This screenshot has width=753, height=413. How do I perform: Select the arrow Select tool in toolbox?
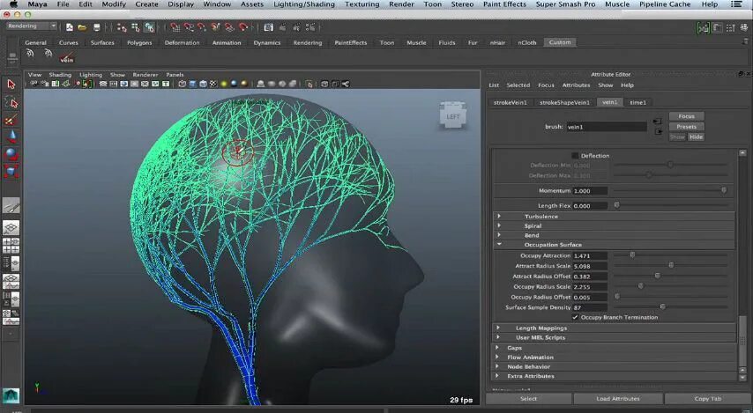(11, 85)
